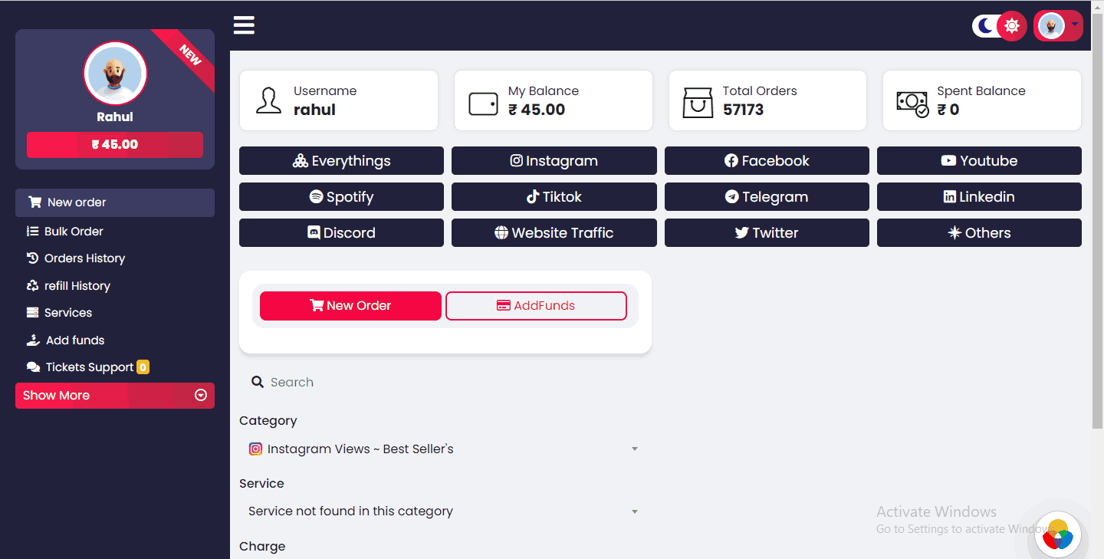Filter by Website Traffic category
This screenshot has width=1104, height=559.
coord(554,233)
